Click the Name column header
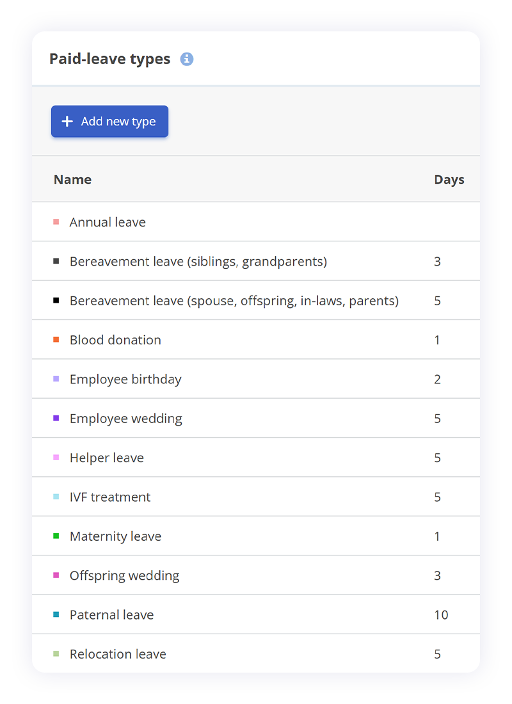Viewport: 512px width, 704px height. [x=72, y=180]
